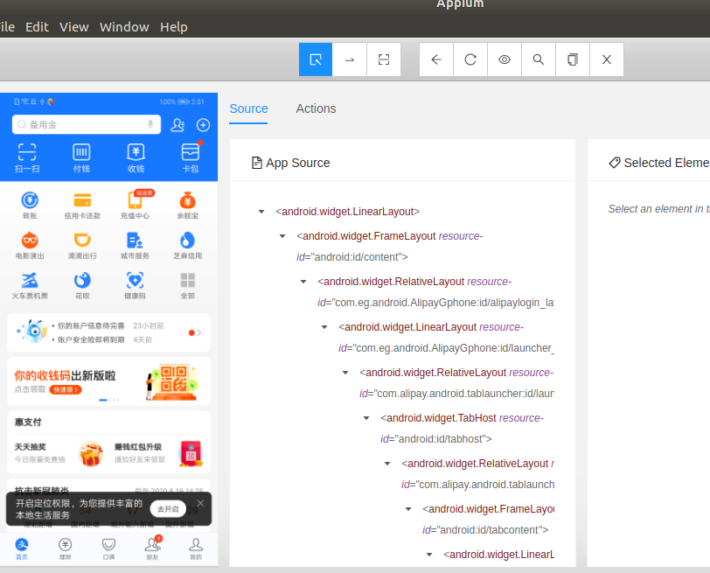Choose Swipe By Coordinates tool
The width and height of the screenshot is (710, 573).
click(350, 59)
